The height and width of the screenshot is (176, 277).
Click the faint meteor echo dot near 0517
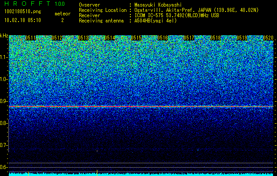(198, 150)
